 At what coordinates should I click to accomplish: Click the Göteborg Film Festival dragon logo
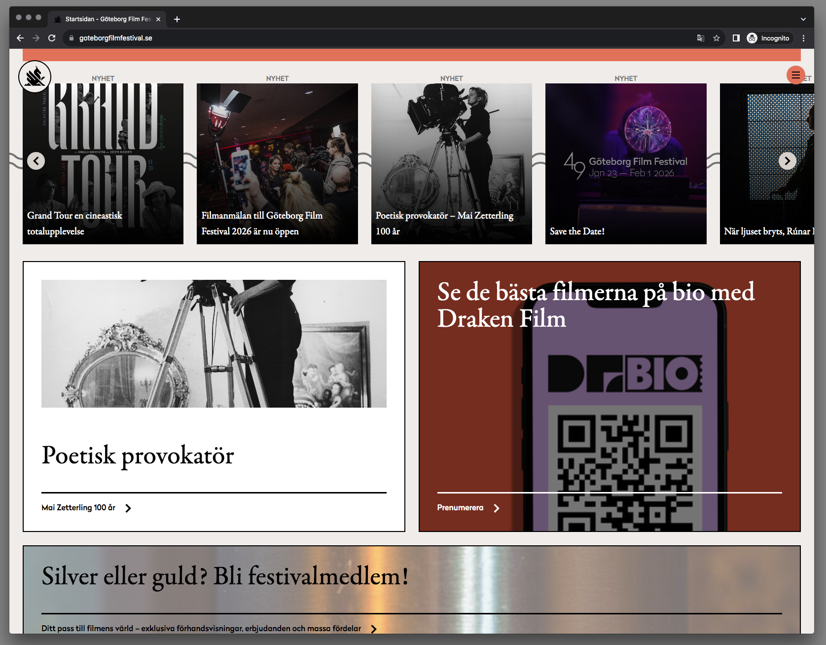(35, 76)
